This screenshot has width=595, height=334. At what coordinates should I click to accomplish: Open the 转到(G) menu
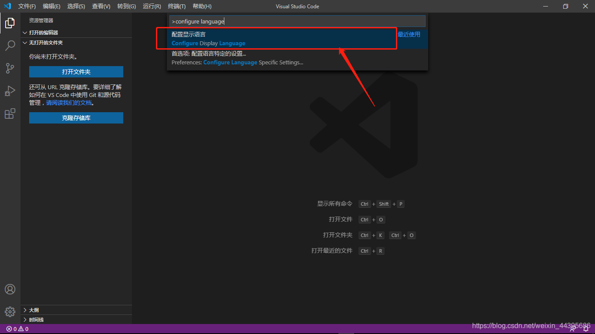coord(126,6)
